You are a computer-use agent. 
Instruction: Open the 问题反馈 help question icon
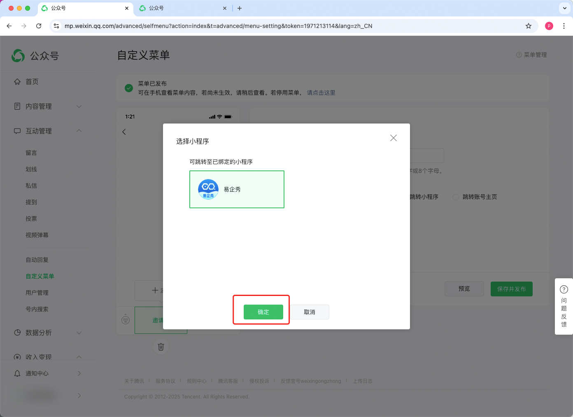click(564, 289)
